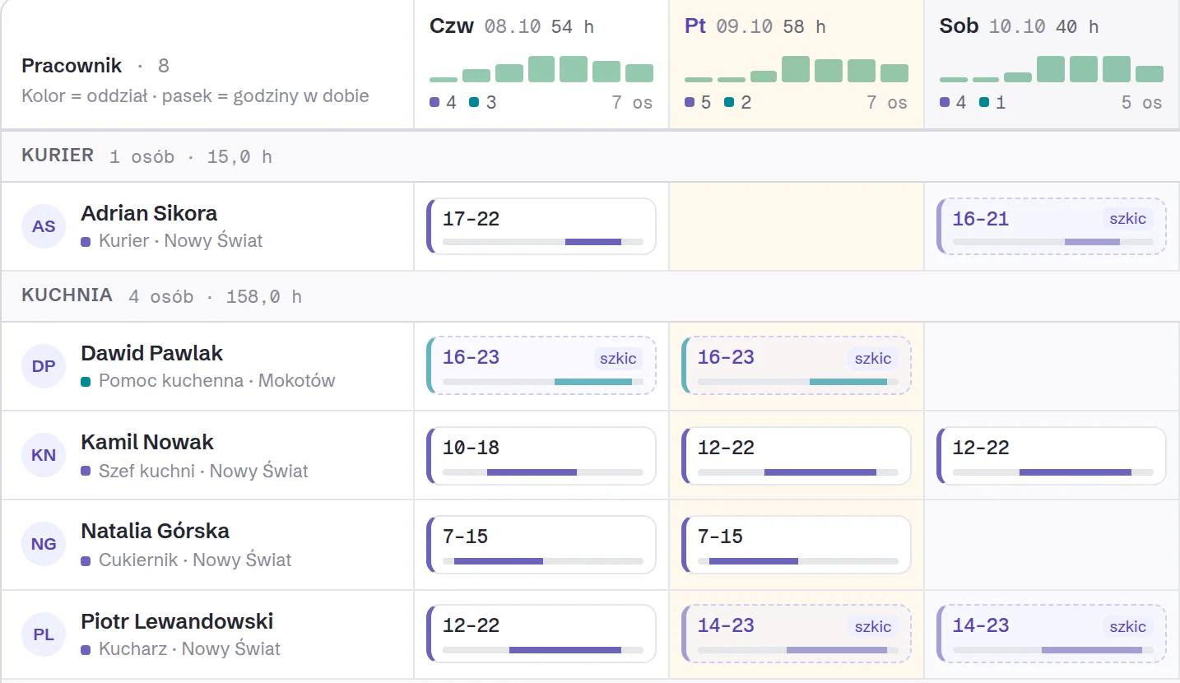Collapse the KUCHNIA group header
The width and height of the screenshot is (1180, 683).
(590, 296)
